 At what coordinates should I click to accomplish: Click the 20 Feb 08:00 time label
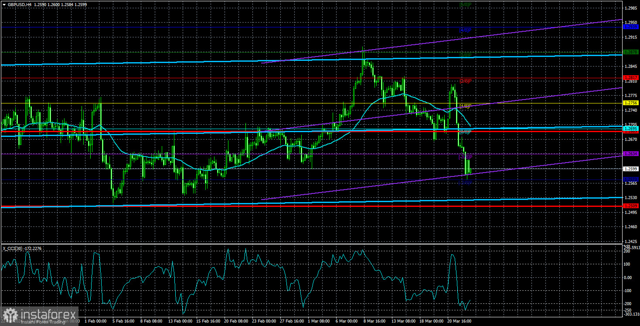(236, 322)
